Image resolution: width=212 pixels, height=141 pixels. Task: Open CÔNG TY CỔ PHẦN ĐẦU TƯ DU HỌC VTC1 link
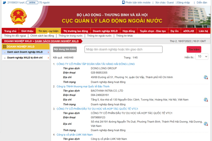click(98, 109)
